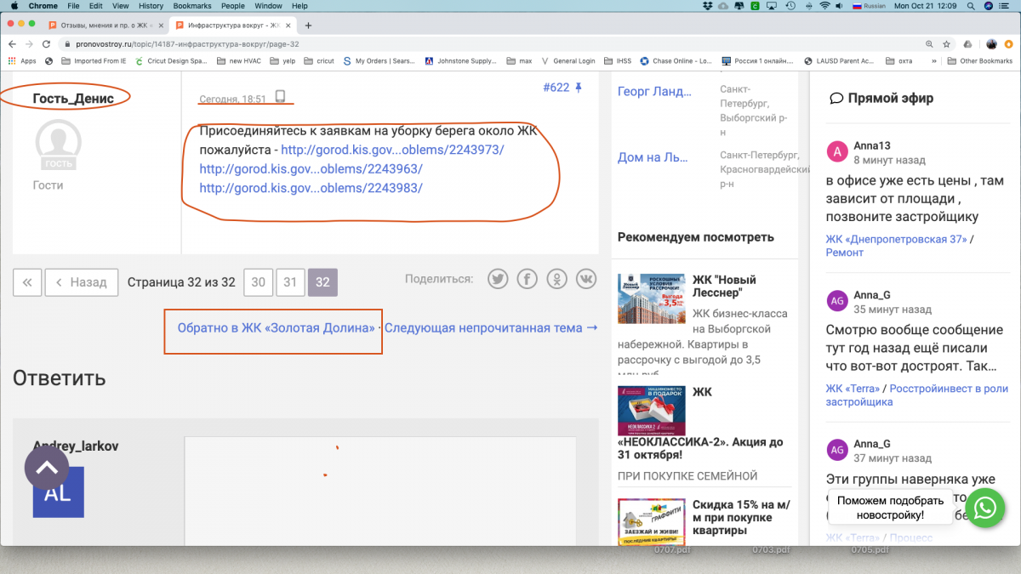
Task: Click the Anna13 avatar in live feed
Action: tap(837, 152)
